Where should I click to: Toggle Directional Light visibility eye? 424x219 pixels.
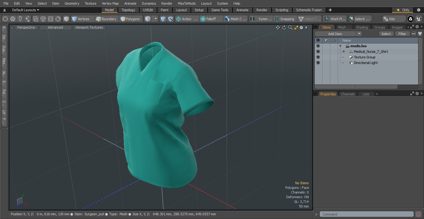pyautogui.click(x=318, y=63)
